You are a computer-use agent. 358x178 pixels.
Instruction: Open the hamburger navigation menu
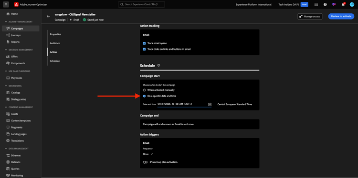coord(6,4)
